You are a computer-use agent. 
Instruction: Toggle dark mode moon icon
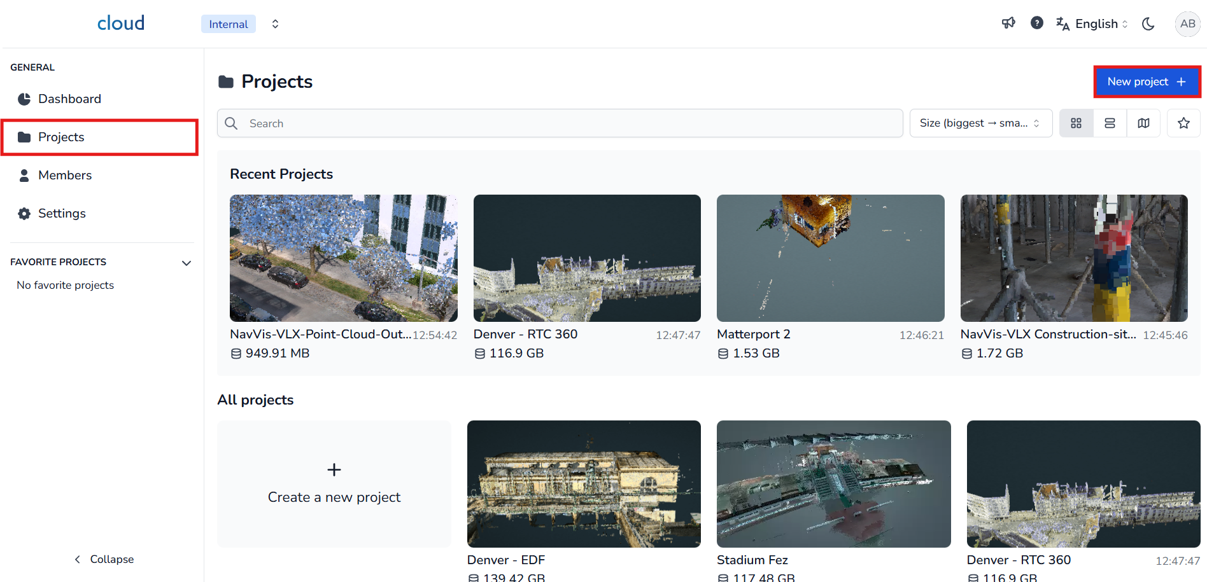1148,24
